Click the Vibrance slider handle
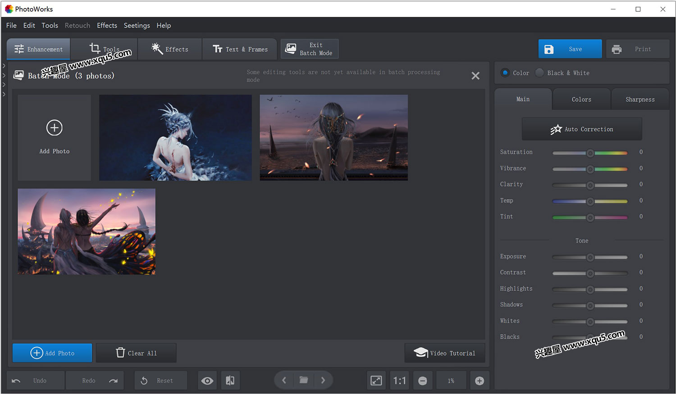 coord(590,169)
